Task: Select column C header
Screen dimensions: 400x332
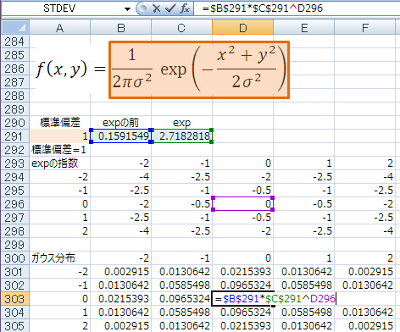Action: (181, 28)
